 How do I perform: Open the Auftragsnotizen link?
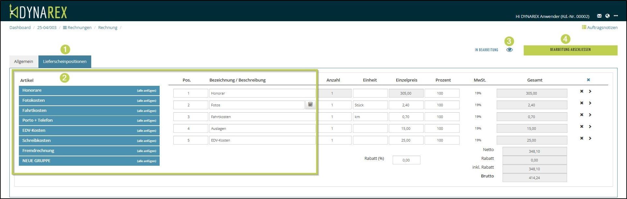(x=600, y=28)
